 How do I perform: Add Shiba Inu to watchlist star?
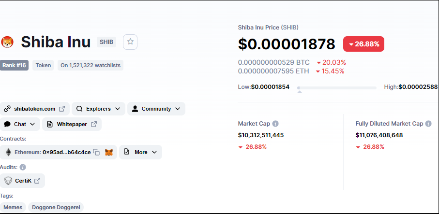tap(130, 42)
